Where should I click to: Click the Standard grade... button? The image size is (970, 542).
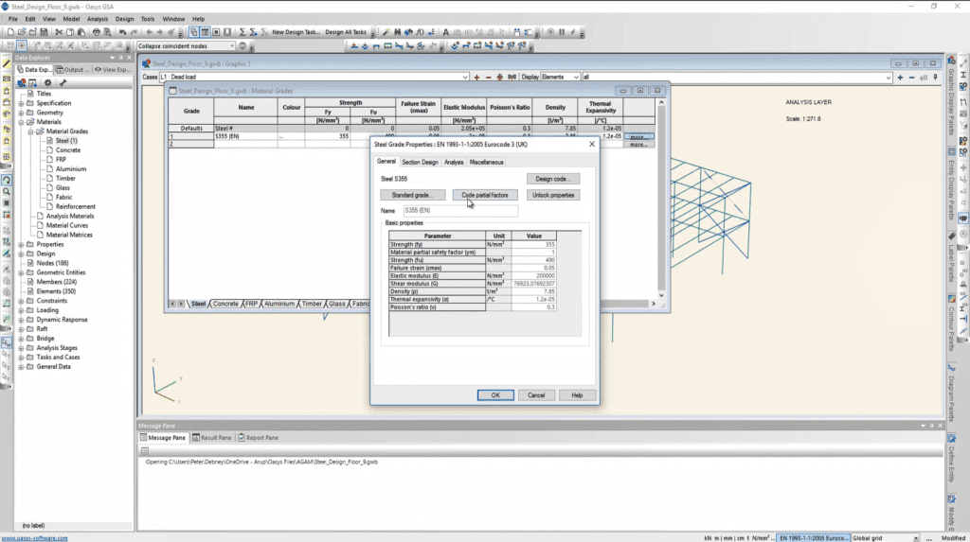pos(413,195)
